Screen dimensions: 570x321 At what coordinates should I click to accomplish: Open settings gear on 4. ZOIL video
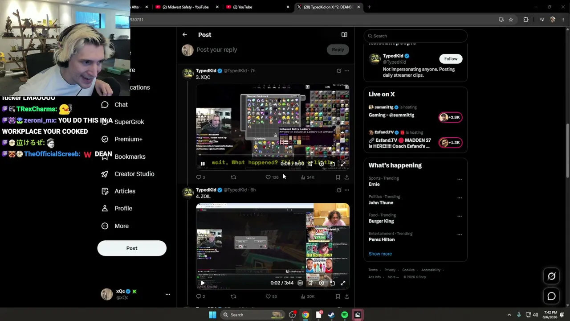click(322, 283)
